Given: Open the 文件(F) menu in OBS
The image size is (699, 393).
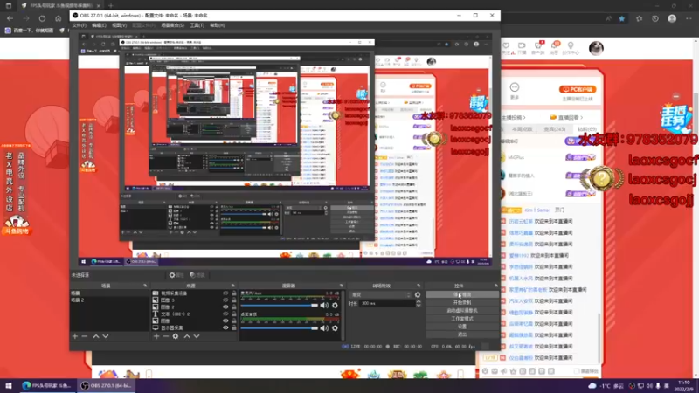Looking at the screenshot, I should (x=80, y=25).
